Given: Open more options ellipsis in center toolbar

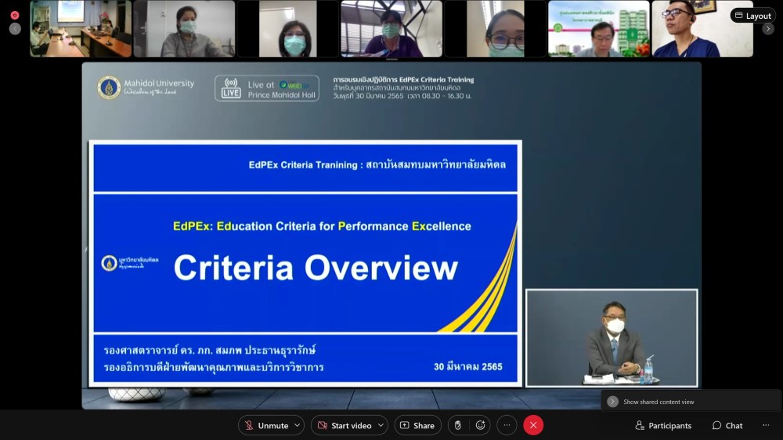Looking at the screenshot, I should point(507,425).
